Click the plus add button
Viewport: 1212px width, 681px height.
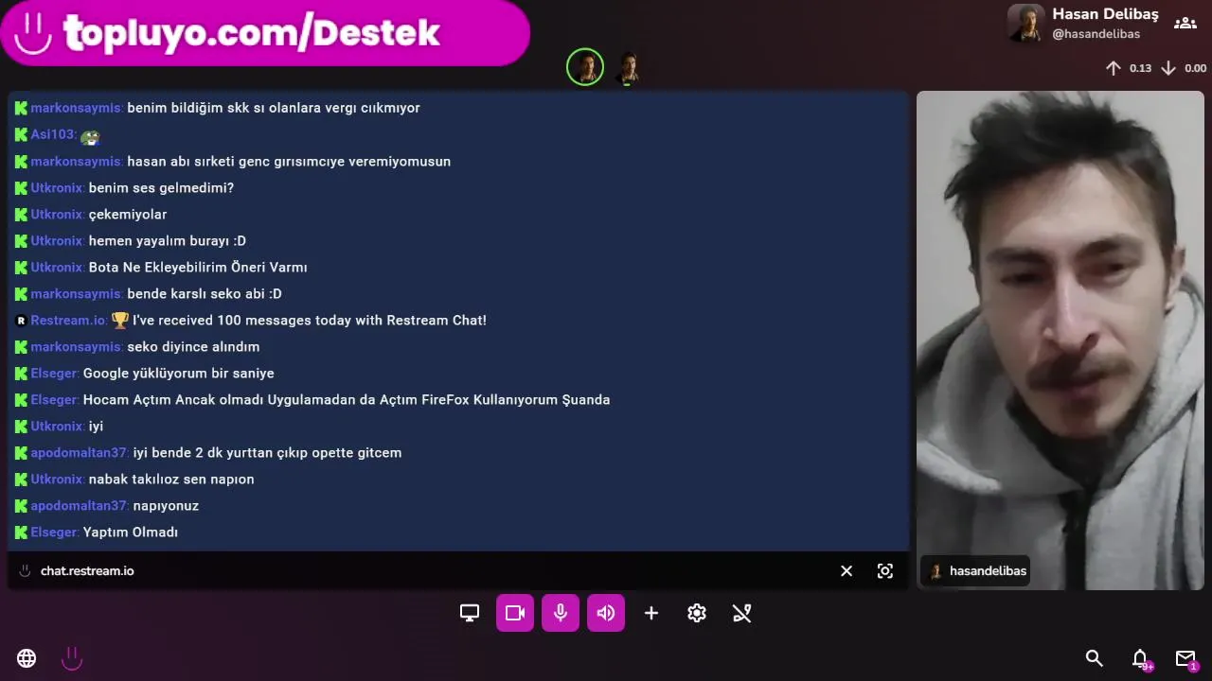(651, 613)
